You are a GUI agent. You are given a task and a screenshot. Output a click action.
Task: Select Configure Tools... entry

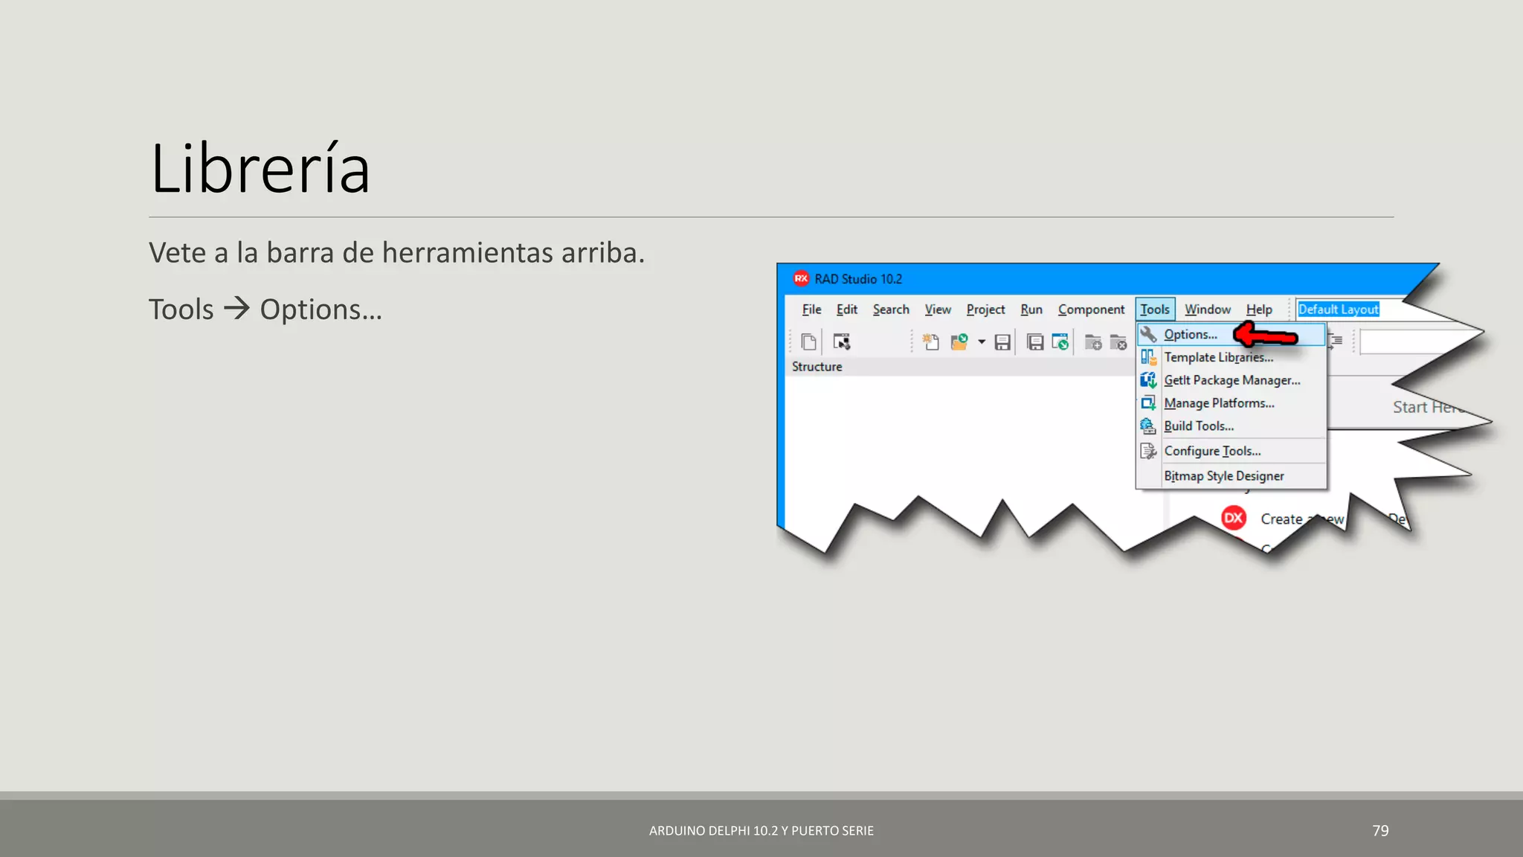(x=1231, y=451)
